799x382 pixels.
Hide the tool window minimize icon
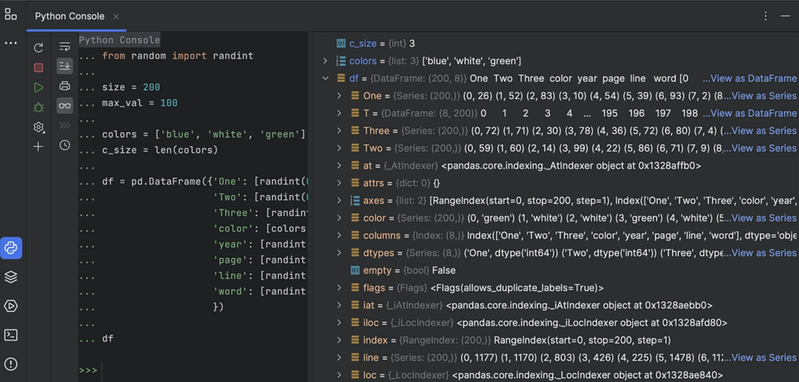tap(785, 16)
